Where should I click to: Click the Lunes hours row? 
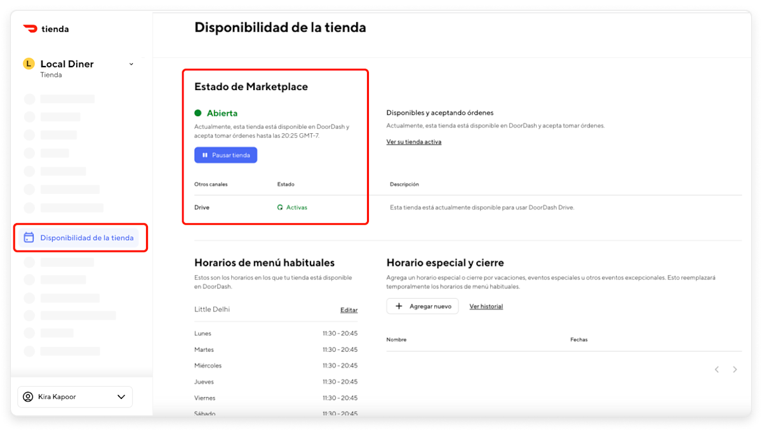(276, 334)
